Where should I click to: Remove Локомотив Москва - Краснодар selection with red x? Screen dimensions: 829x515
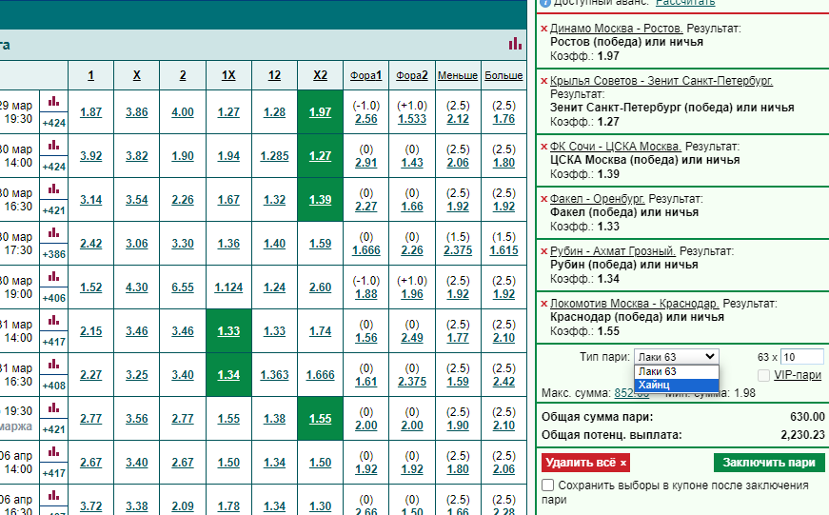click(544, 304)
